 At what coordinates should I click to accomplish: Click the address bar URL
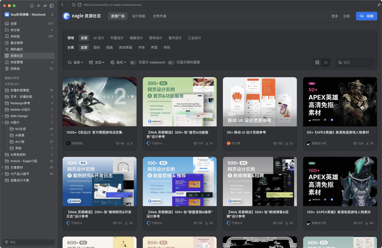[x=112, y=5]
